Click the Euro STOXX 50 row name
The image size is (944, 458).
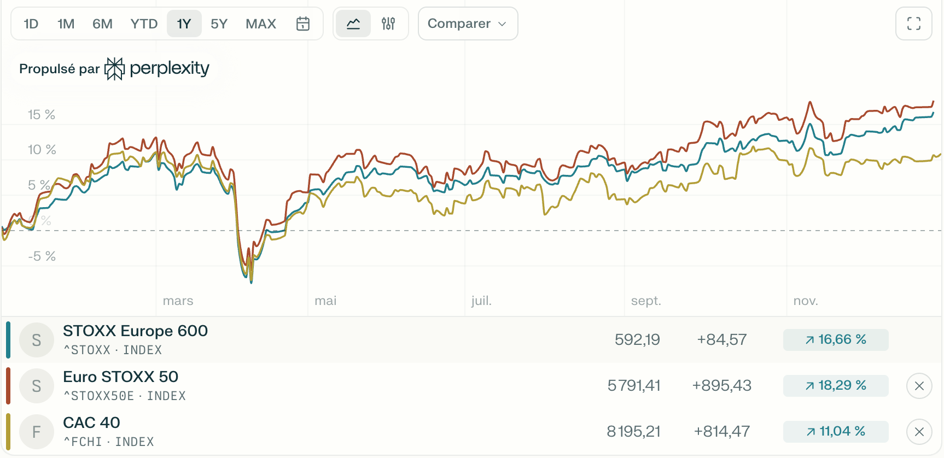pos(120,377)
